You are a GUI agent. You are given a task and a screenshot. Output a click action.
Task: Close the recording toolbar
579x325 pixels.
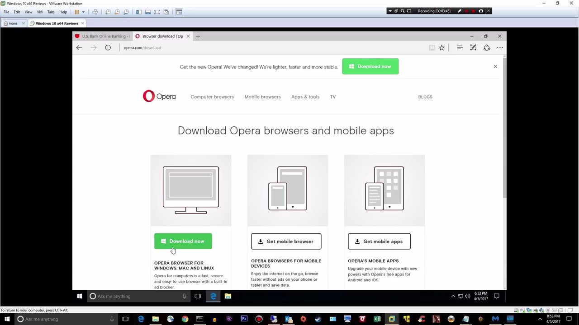488,11
